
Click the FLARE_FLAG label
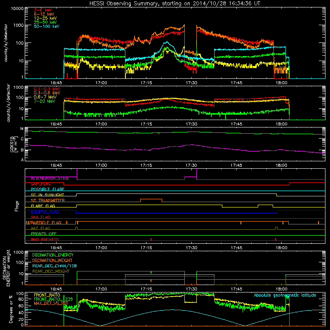[43, 206]
